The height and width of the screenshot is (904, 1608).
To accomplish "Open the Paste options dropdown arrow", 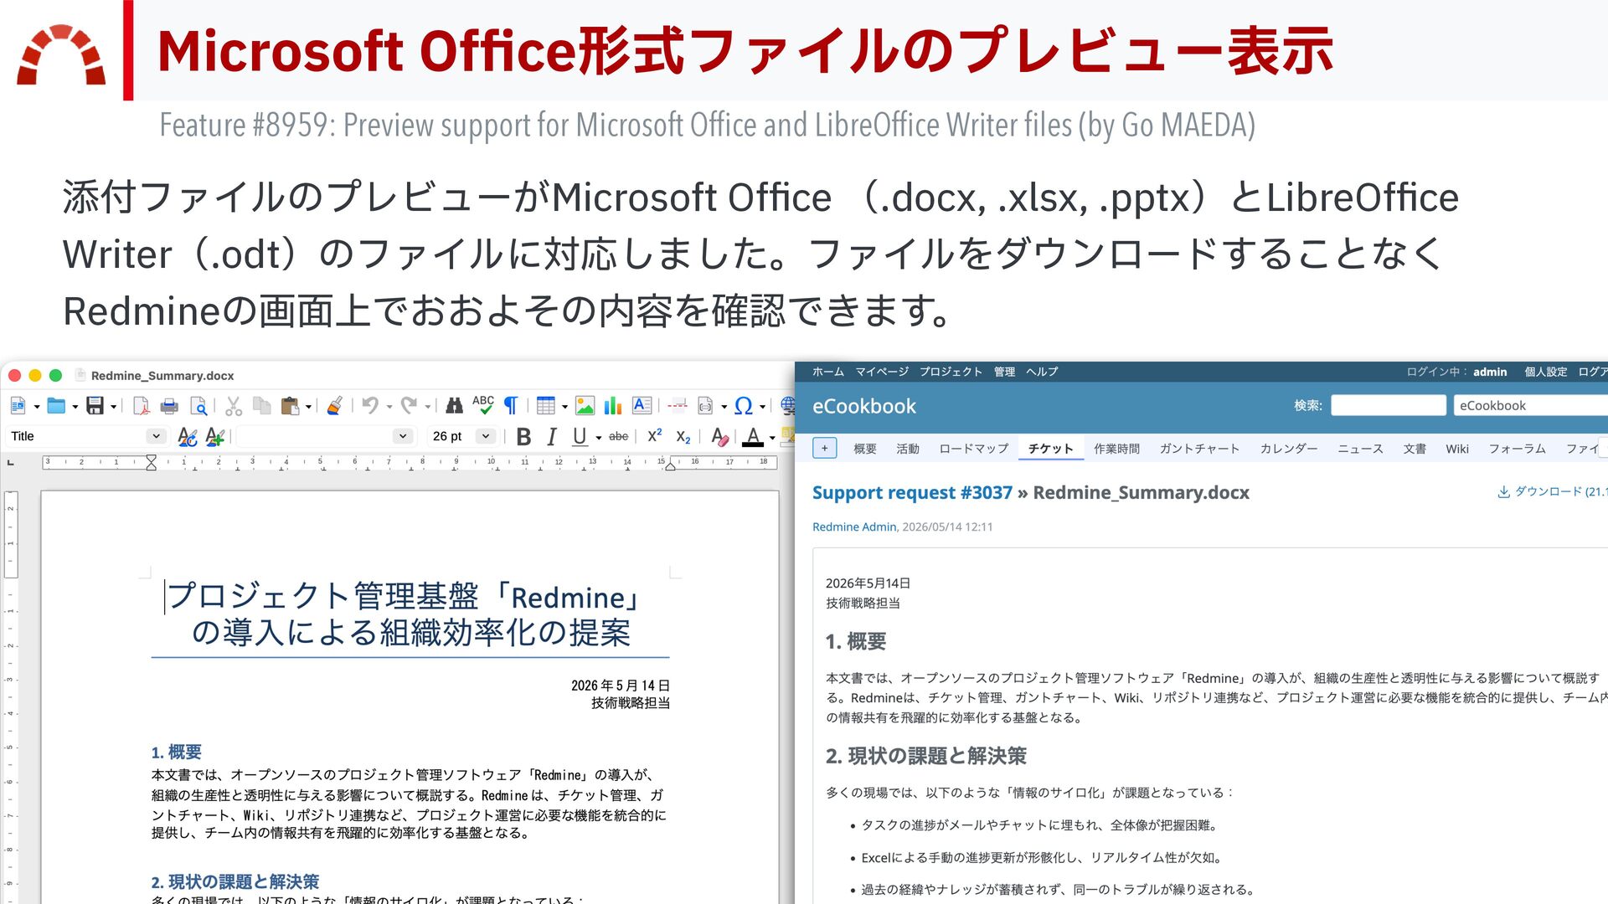I will coord(308,408).
